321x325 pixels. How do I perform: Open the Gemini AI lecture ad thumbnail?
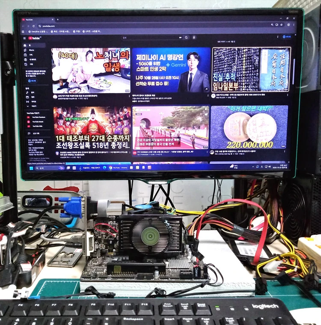coord(171,70)
